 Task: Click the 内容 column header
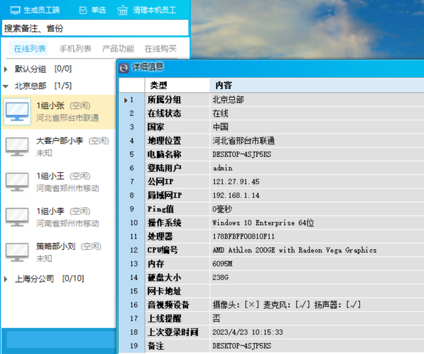pyautogui.click(x=224, y=85)
